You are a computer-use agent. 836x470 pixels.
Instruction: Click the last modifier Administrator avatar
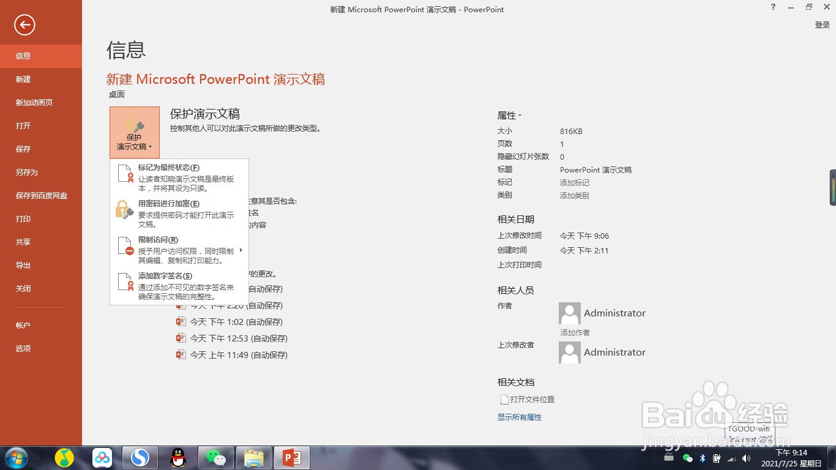570,352
